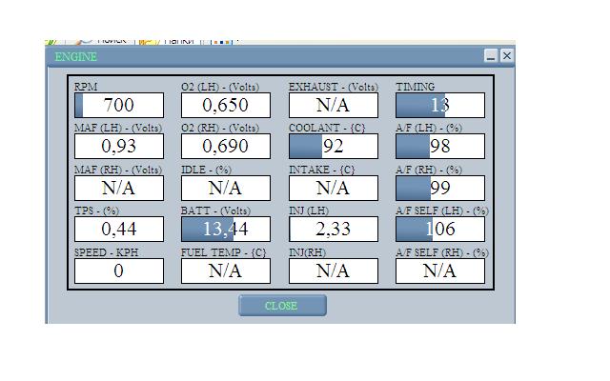Click the CLOSE button below the panel
Screen dimensions: 610x381
click(x=282, y=306)
